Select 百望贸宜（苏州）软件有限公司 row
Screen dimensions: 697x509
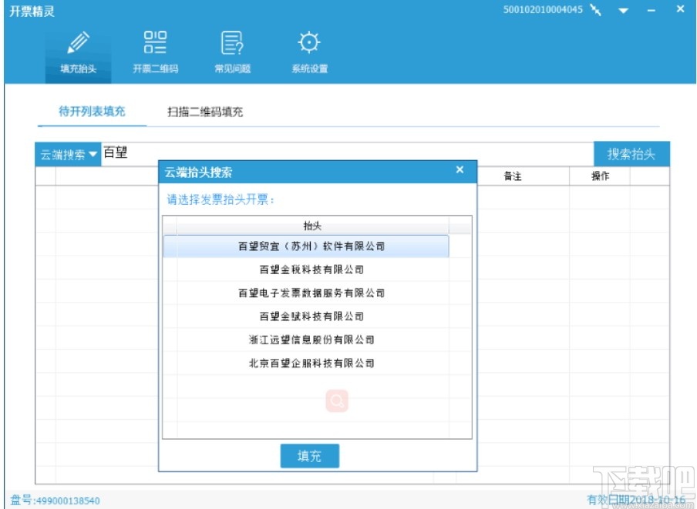tap(306, 246)
